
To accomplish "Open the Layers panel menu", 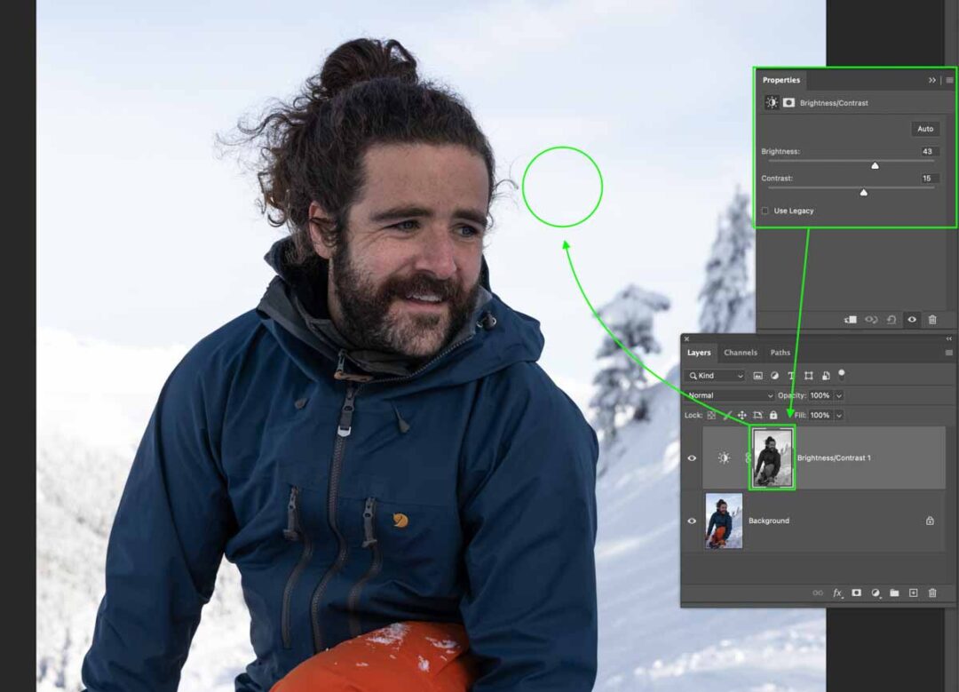I will point(947,353).
